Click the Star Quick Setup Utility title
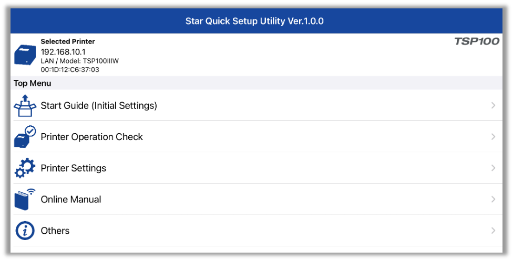 tap(254, 21)
